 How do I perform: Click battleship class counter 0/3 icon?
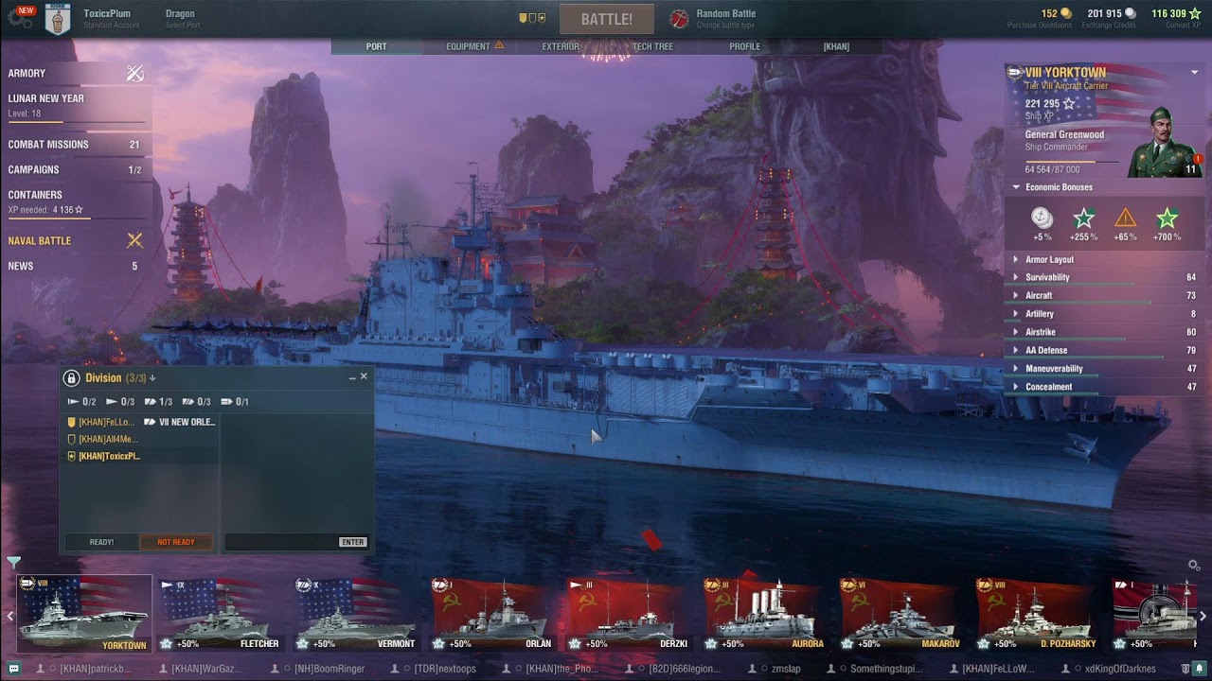point(188,402)
